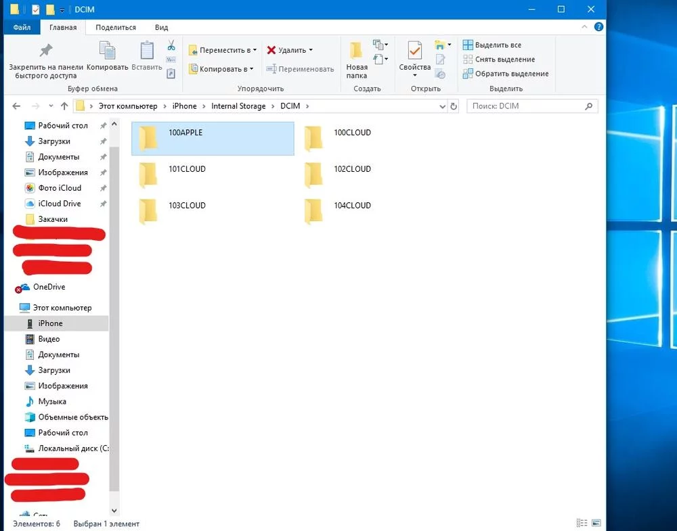Click the navigation pane scrollbar
The height and width of the screenshot is (531, 677).
click(x=114, y=319)
